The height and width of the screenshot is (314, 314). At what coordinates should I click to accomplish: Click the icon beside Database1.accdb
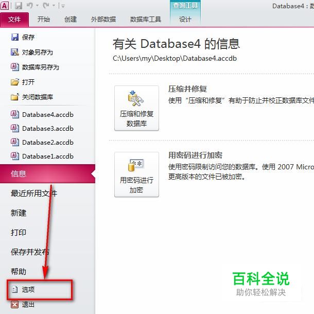[15, 156]
